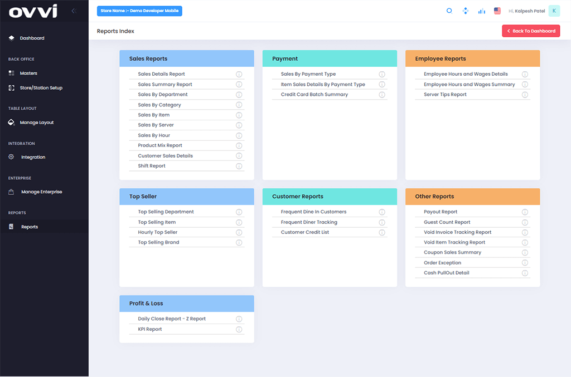
Task: Open Store/Station Setup menu item
Action: coord(41,87)
